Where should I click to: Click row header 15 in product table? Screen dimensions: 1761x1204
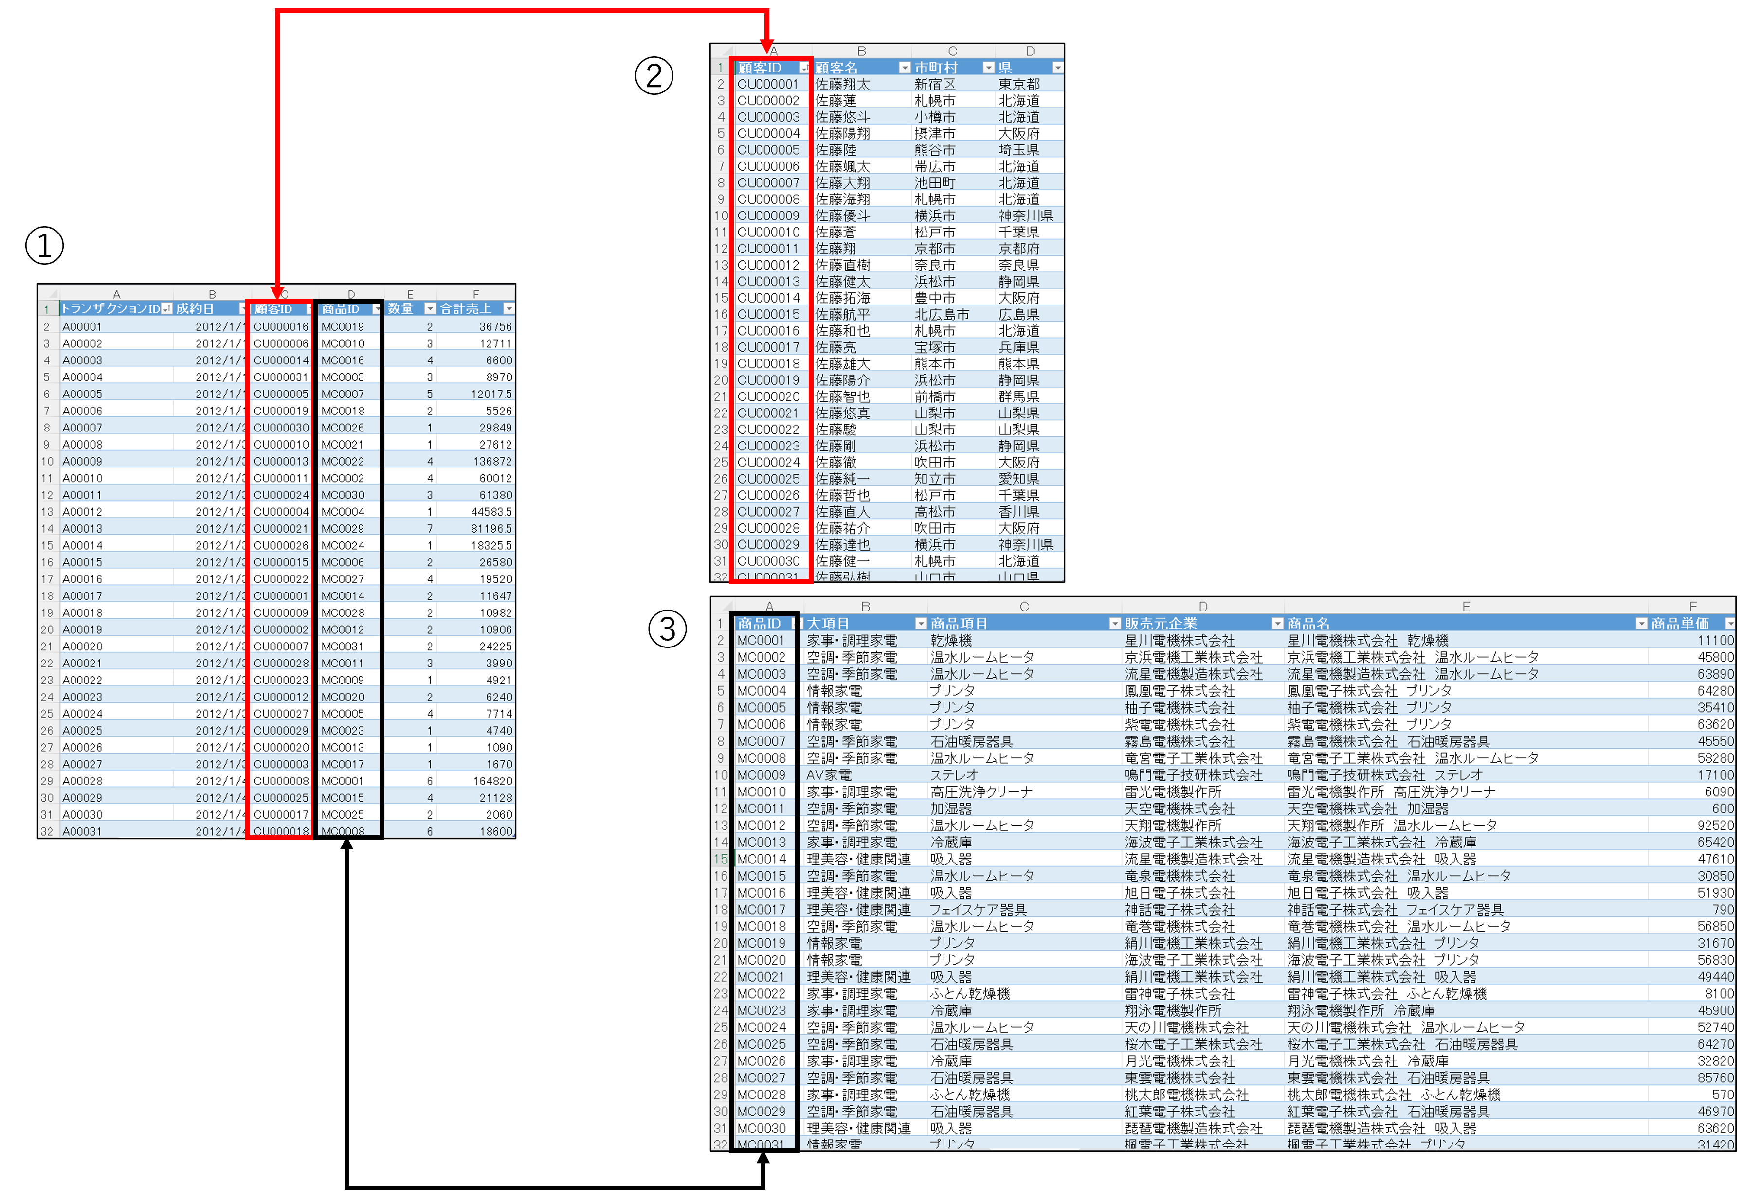point(721,859)
